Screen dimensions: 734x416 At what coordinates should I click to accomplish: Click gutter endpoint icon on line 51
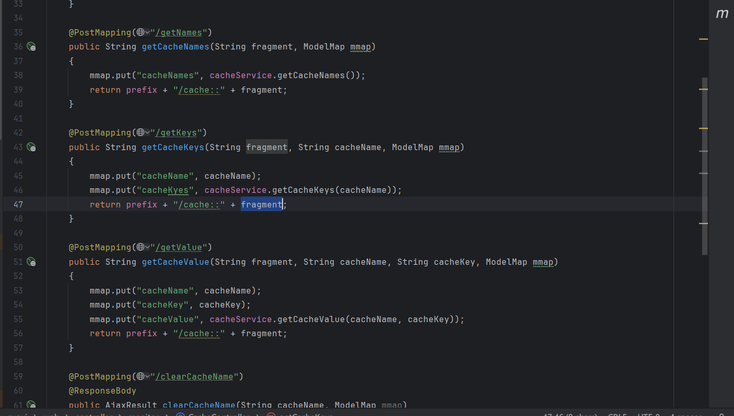tap(31, 262)
